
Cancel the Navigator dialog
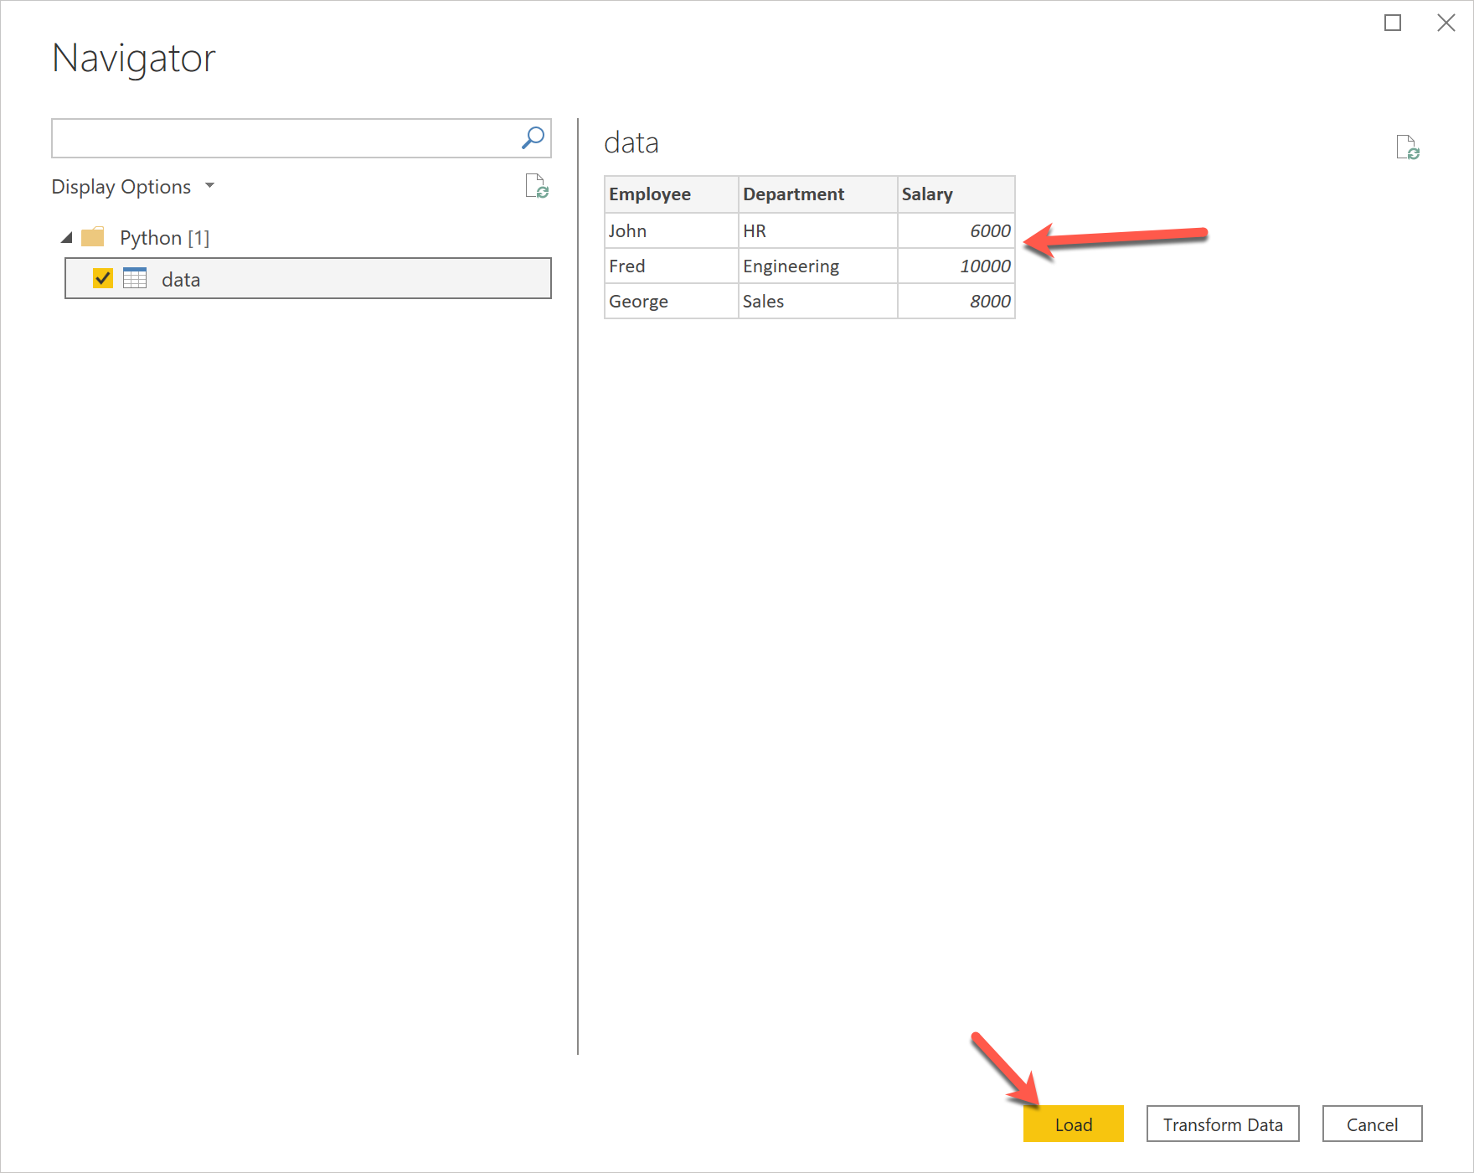click(1371, 1124)
